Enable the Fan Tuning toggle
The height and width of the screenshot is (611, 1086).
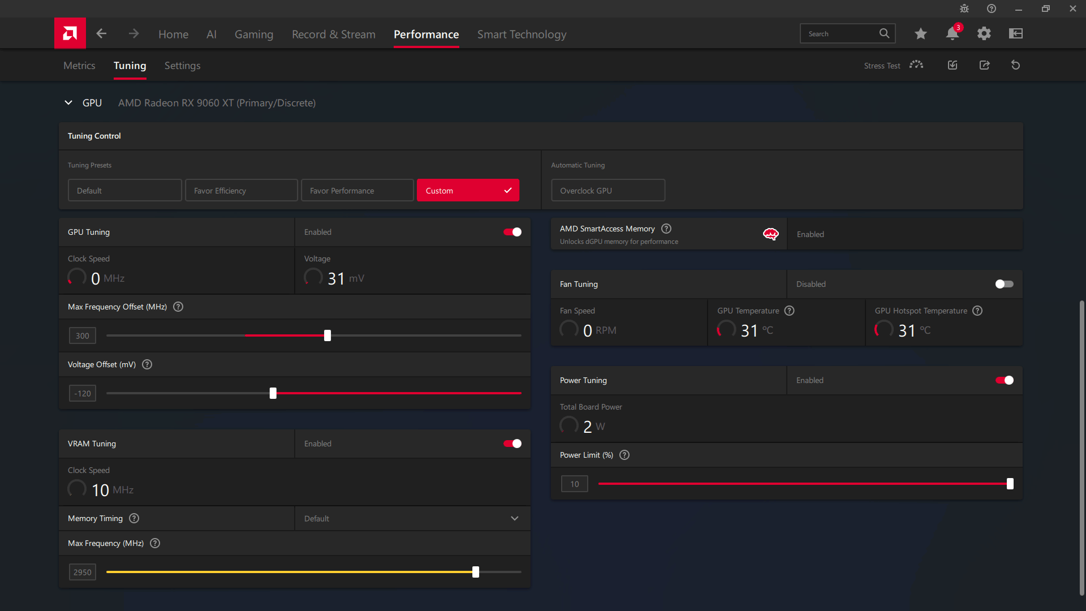1004,284
